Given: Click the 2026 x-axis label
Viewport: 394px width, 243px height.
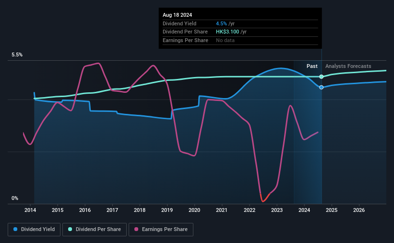Looking at the screenshot, I should point(359,210).
